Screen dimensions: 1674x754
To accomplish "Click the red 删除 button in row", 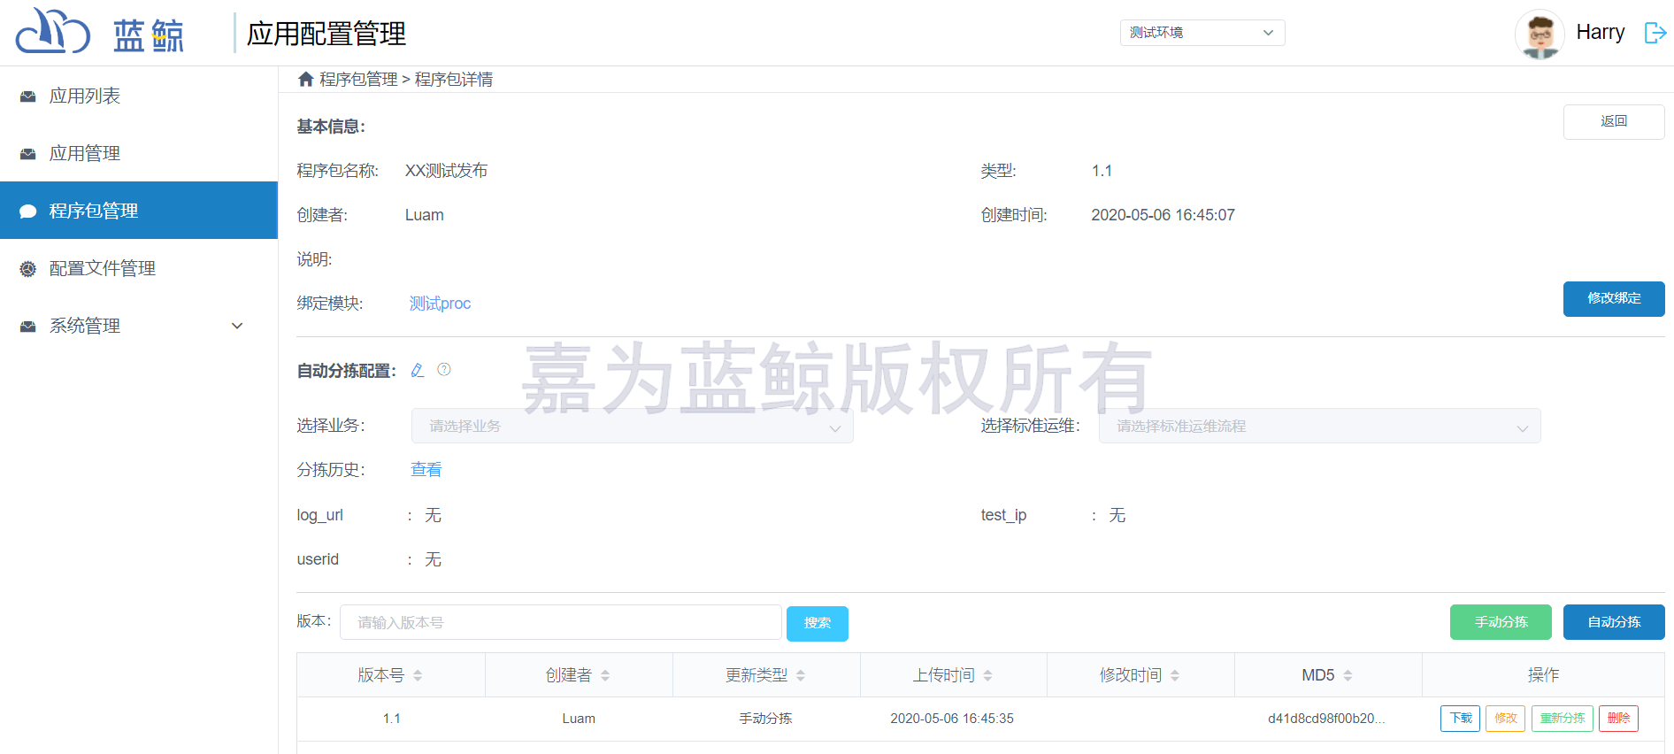I will 1617,719.
